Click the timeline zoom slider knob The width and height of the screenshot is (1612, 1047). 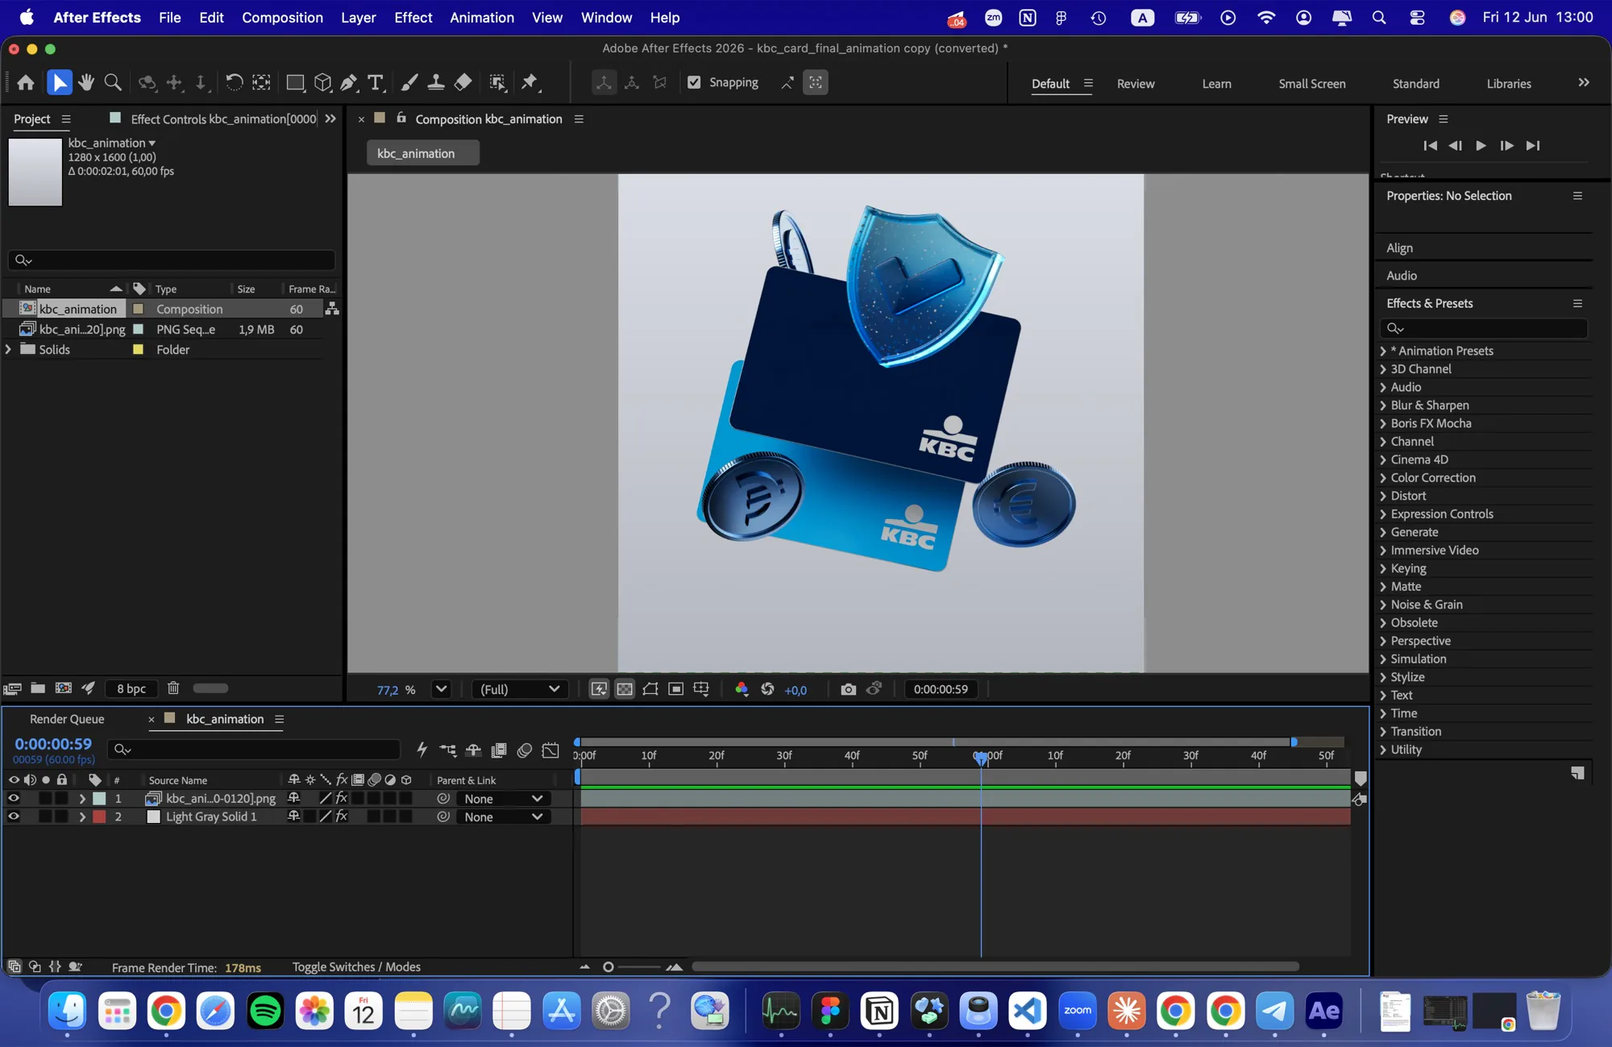tap(609, 966)
